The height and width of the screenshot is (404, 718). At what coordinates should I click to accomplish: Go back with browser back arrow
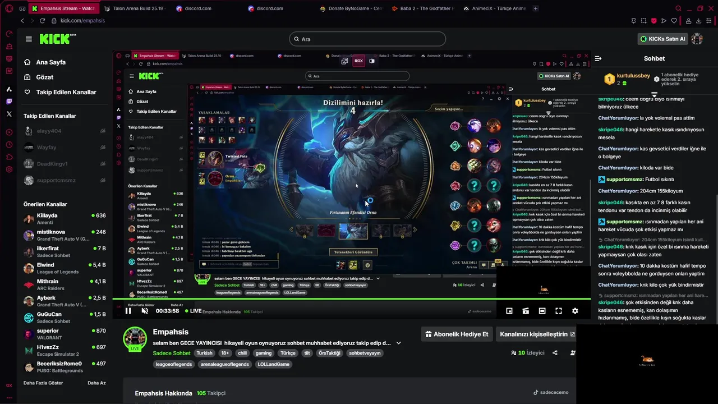[x=22, y=21]
